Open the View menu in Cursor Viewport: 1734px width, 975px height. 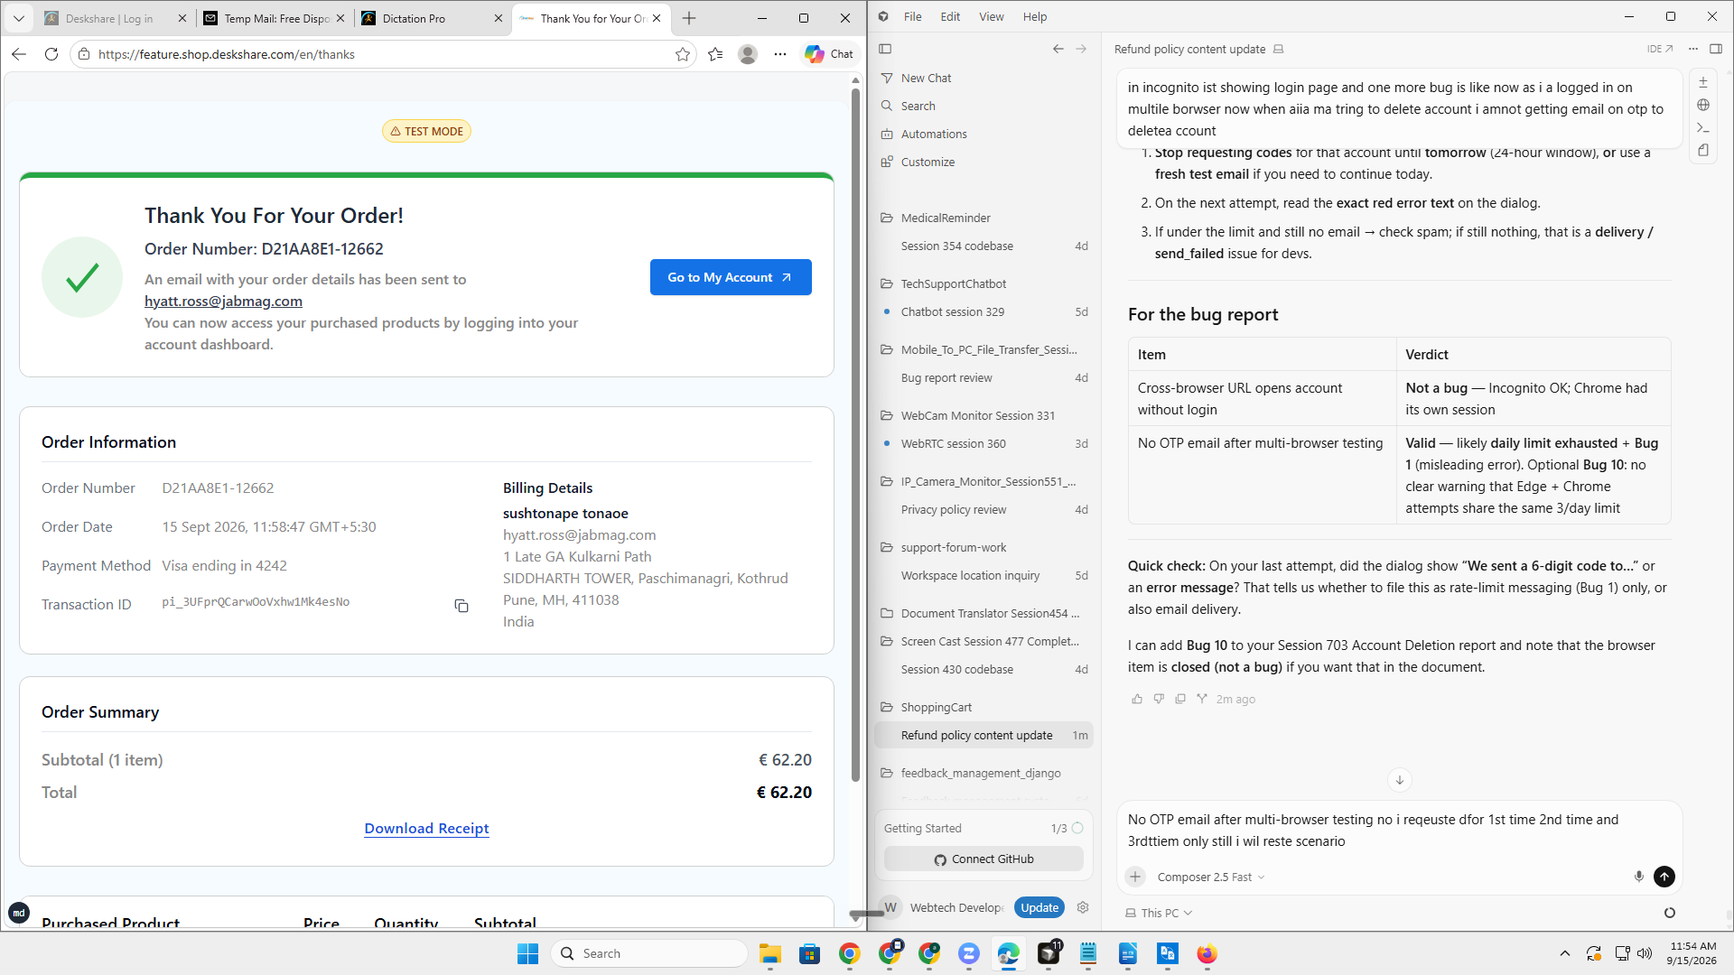pyautogui.click(x=991, y=16)
